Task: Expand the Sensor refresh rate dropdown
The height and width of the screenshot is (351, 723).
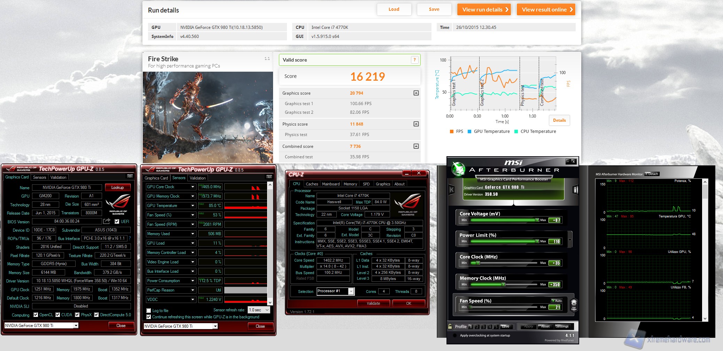Action: [267, 310]
